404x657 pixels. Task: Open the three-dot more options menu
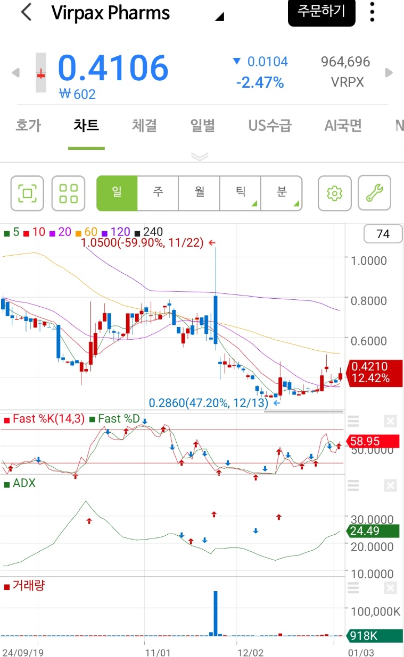[372, 12]
